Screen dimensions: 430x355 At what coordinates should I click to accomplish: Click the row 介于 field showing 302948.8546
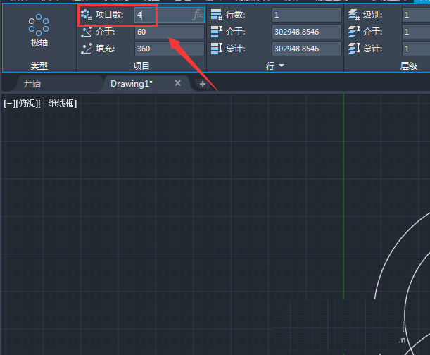[307, 32]
